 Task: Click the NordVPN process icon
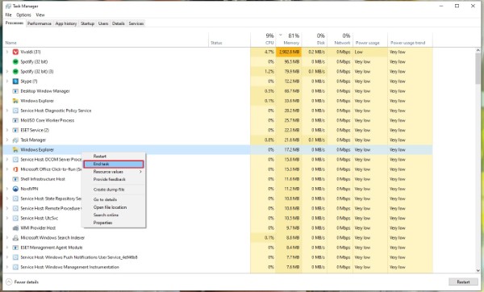click(x=15, y=189)
